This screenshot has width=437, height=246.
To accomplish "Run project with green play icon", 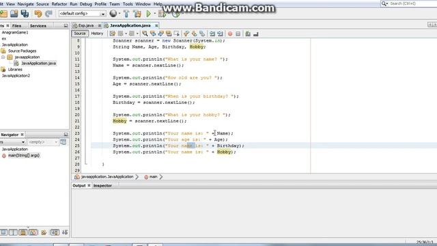I will [x=149, y=14].
